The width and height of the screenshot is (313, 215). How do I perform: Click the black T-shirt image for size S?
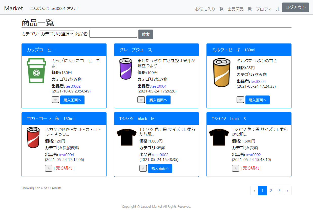pos(219,137)
